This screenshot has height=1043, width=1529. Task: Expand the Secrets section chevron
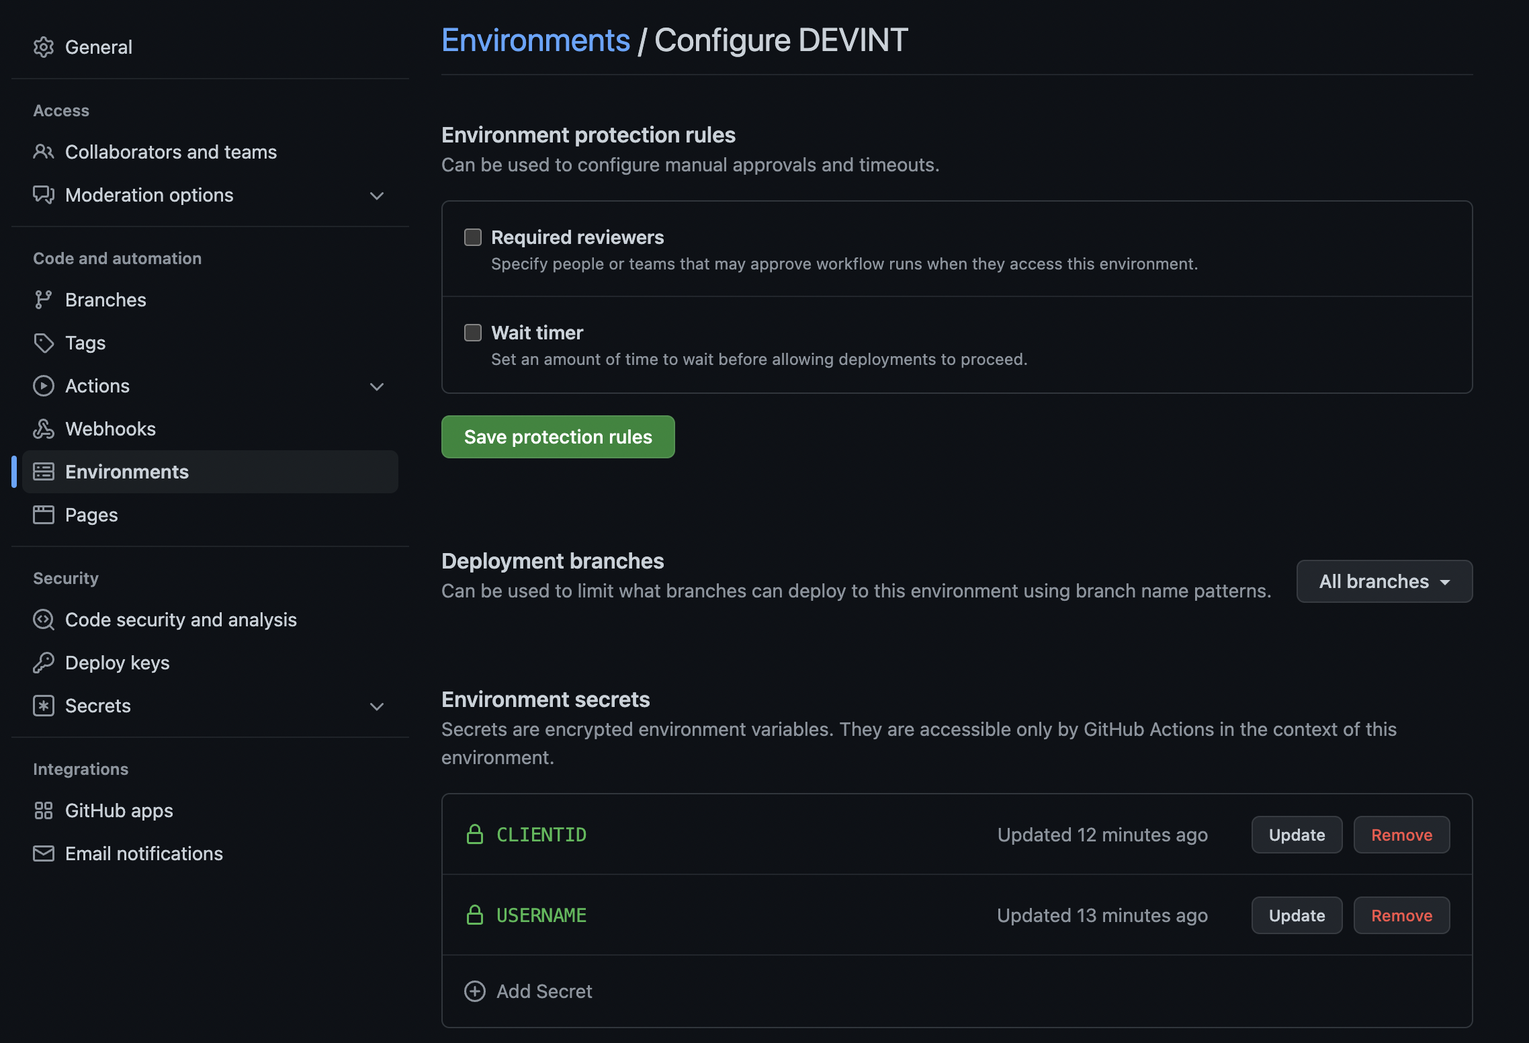[x=377, y=706]
